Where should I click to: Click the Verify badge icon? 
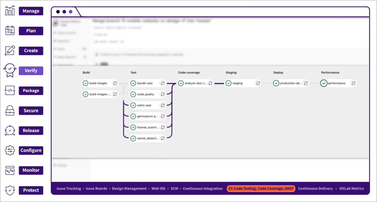(x=10, y=71)
